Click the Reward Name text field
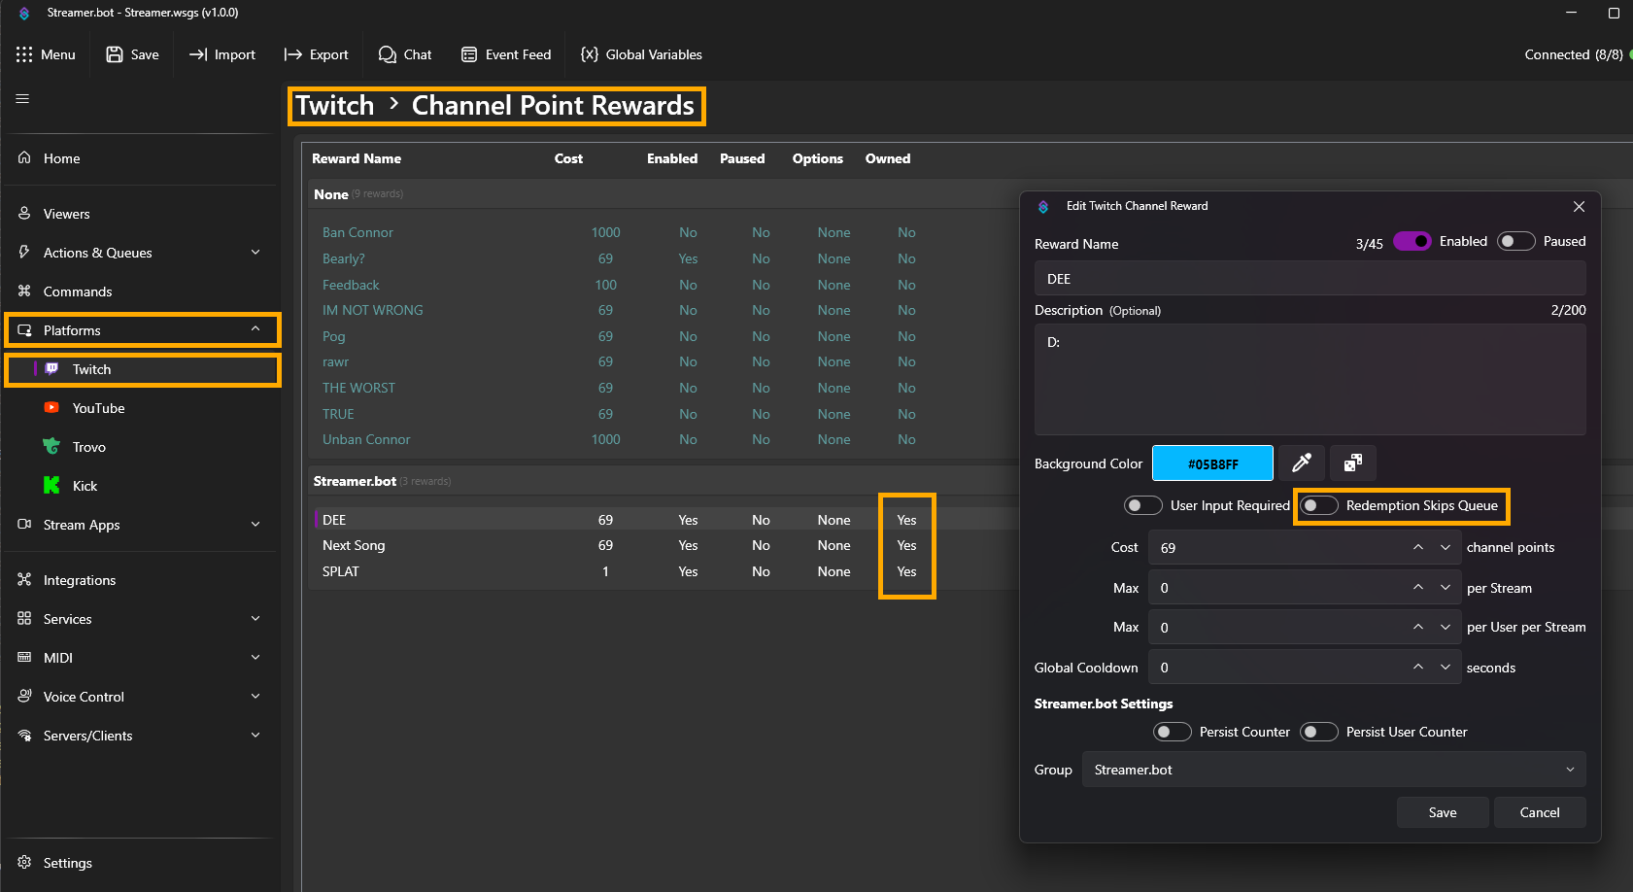Image resolution: width=1633 pixels, height=892 pixels. [x=1310, y=278]
